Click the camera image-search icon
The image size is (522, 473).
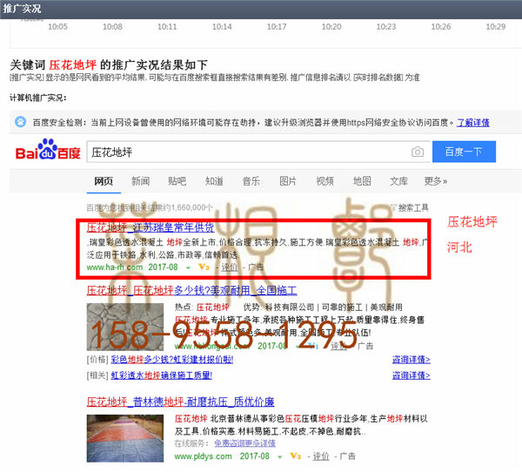pos(417,152)
